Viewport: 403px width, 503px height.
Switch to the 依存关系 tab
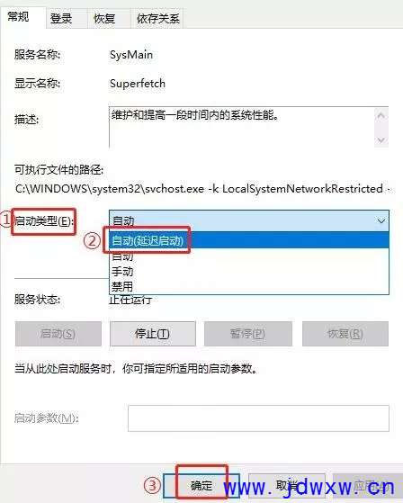157,19
